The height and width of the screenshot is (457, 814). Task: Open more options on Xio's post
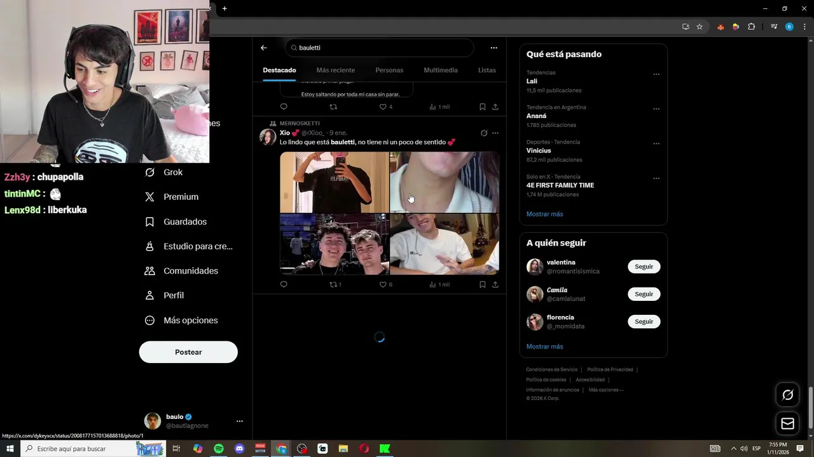coord(495,133)
